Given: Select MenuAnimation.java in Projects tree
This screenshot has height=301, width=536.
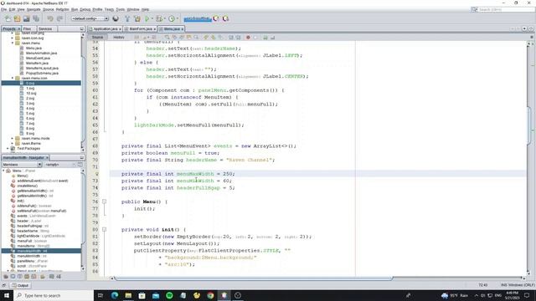Looking at the screenshot, I should [41, 53].
